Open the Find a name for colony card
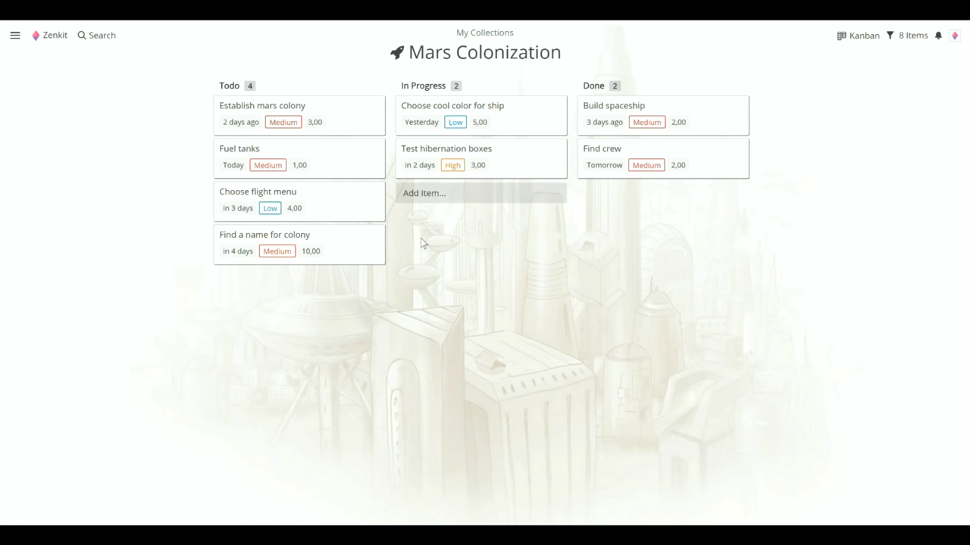 point(299,244)
